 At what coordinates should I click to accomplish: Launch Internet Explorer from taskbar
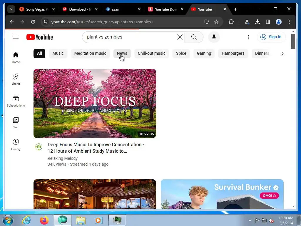[26, 220]
